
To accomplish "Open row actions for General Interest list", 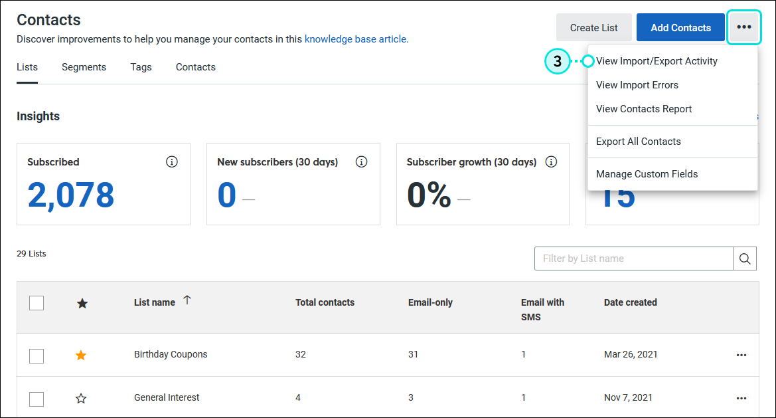I will 741,398.
